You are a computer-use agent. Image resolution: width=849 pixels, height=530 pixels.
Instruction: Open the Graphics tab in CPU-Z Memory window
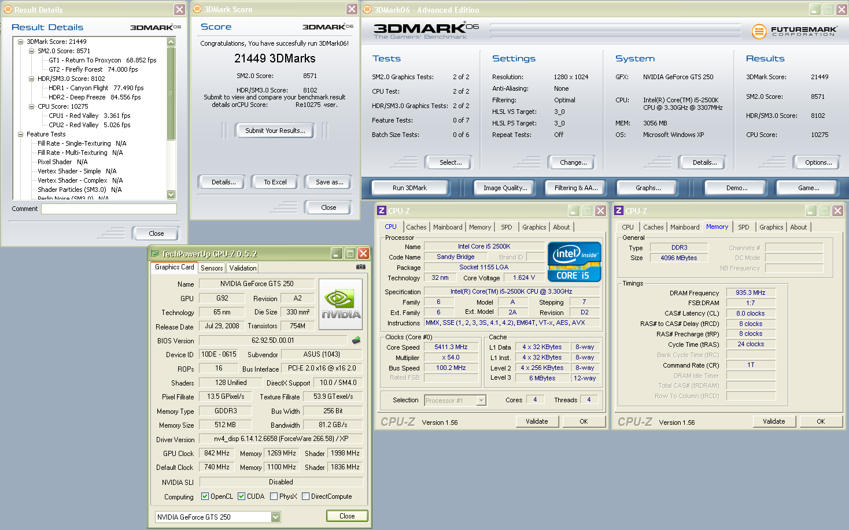coord(771,227)
